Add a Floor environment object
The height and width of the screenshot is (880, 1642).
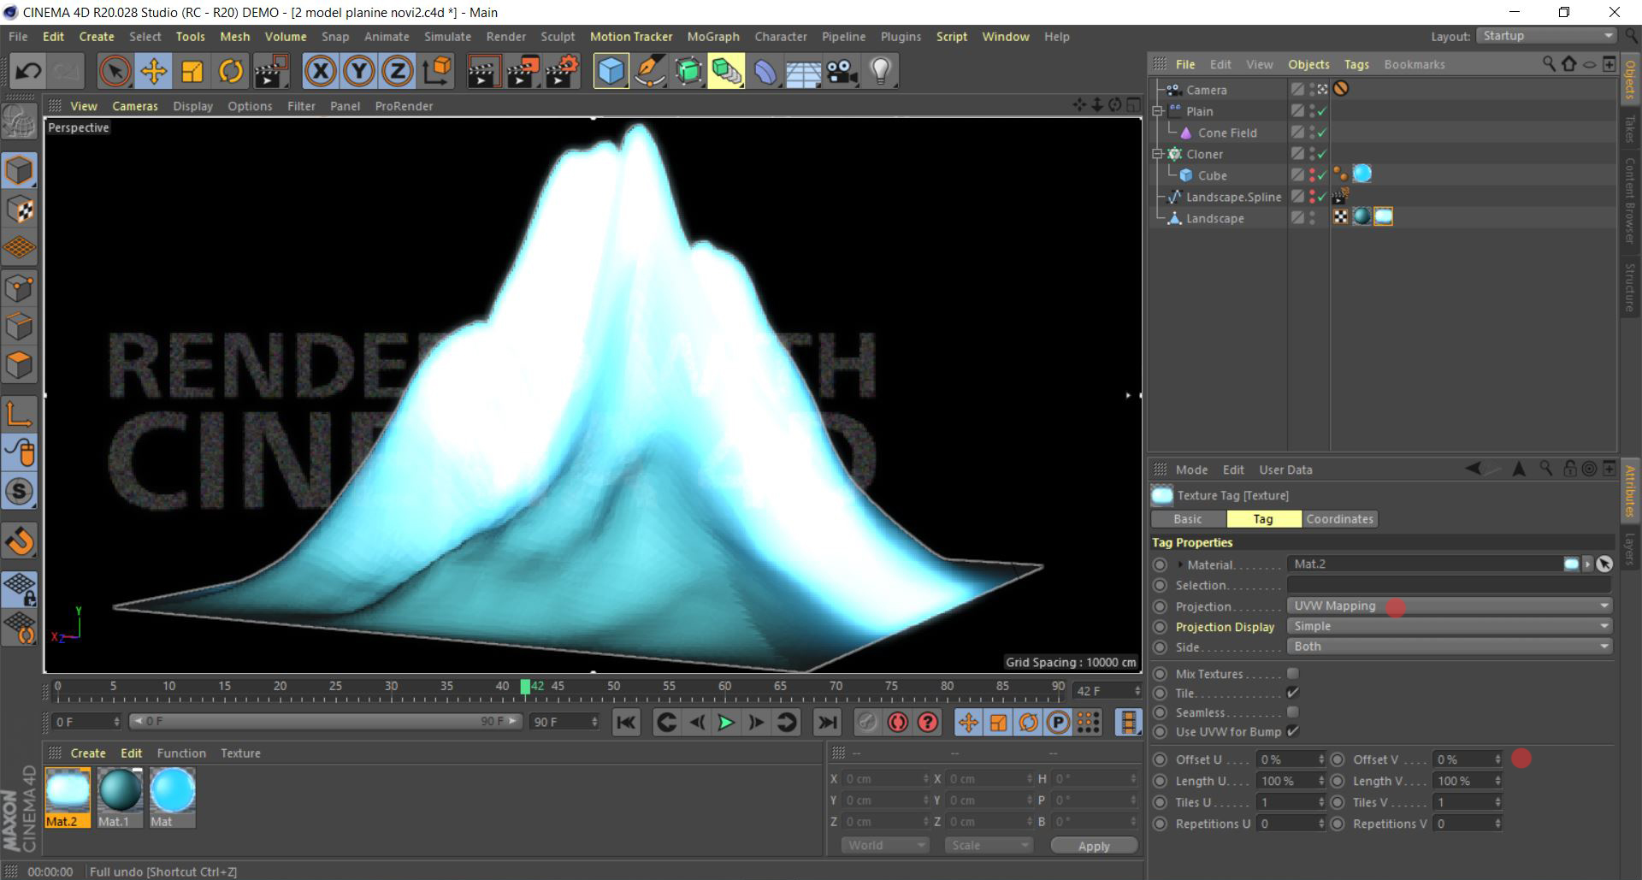click(x=803, y=71)
